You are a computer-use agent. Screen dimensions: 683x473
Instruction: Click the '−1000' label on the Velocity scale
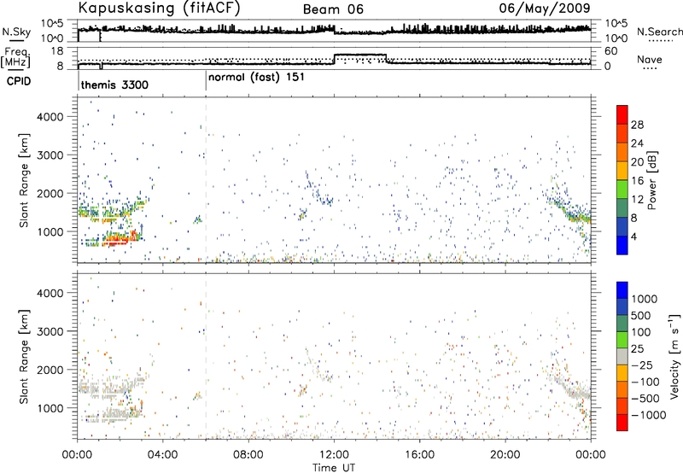coord(648,415)
